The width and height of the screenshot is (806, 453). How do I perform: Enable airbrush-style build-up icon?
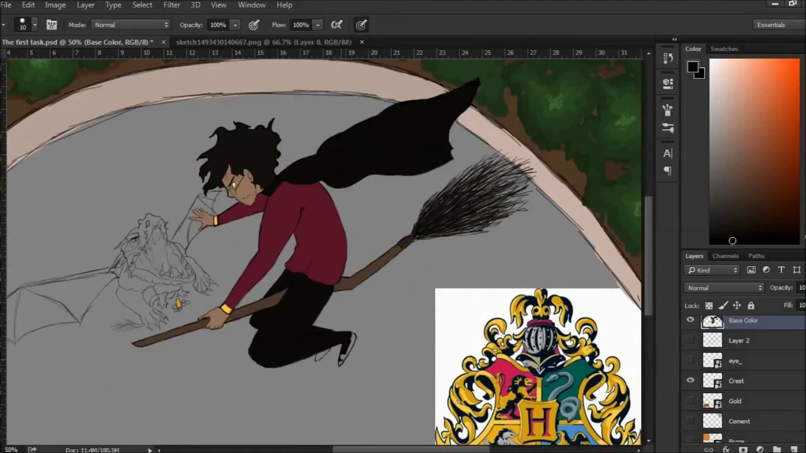click(x=337, y=25)
